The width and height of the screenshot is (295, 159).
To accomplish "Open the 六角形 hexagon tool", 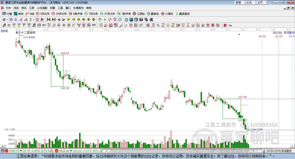I will click(167, 14).
